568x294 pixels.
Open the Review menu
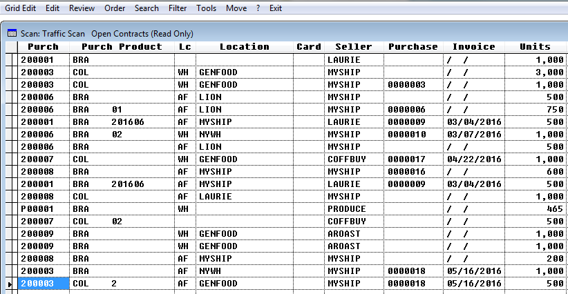[x=82, y=8]
